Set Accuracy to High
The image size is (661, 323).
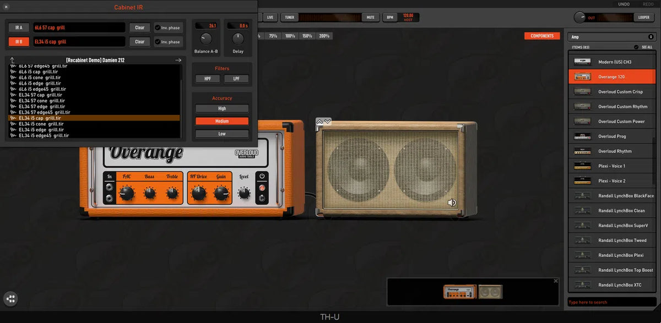point(221,108)
